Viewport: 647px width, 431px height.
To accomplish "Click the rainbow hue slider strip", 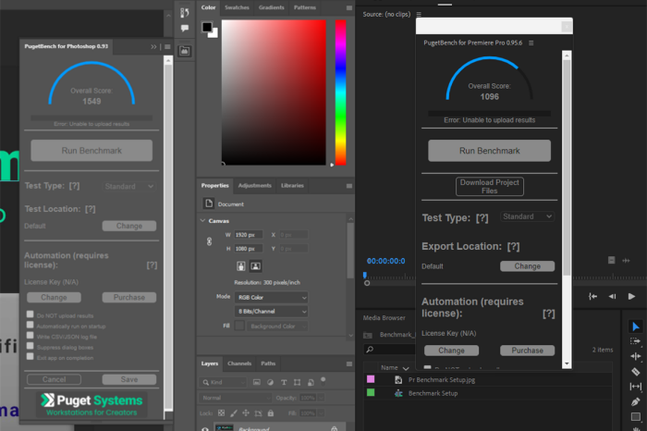I will point(340,92).
